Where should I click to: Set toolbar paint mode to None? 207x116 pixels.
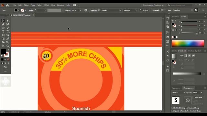click(x=8, y=60)
